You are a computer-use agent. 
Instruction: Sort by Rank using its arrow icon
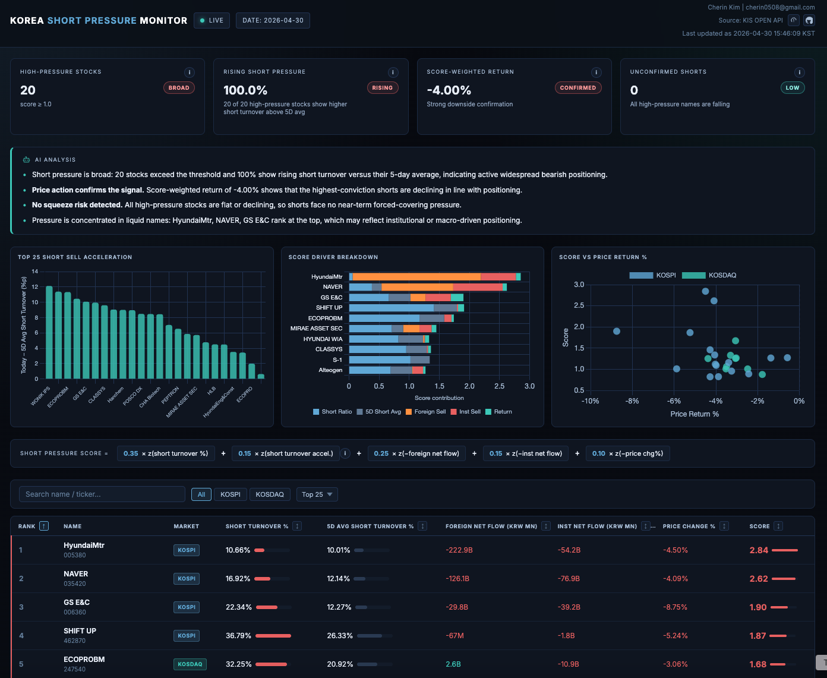click(44, 526)
